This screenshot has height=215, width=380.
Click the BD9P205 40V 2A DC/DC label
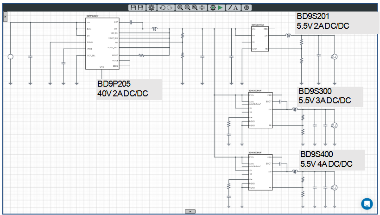pos(129,89)
